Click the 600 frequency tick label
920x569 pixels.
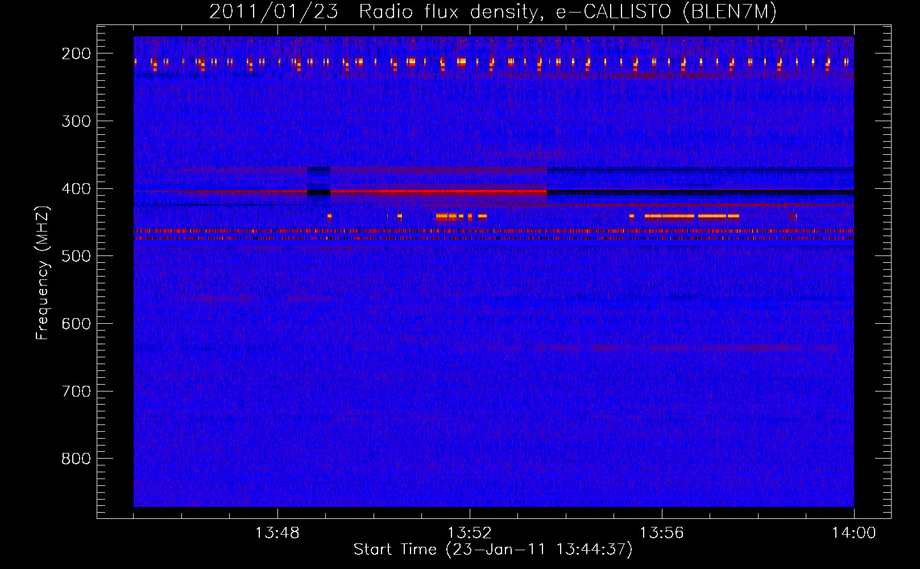point(76,324)
